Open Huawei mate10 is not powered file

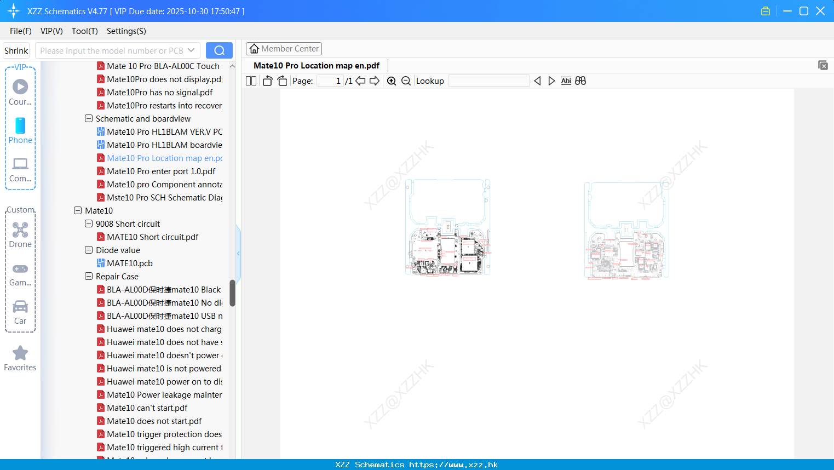click(x=159, y=368)
